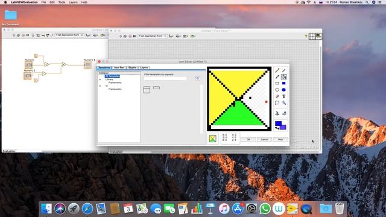Click the green triangle on icon canvas
Image resolution: width=386 pixels, height=217 pixels.
coord(238,115)
